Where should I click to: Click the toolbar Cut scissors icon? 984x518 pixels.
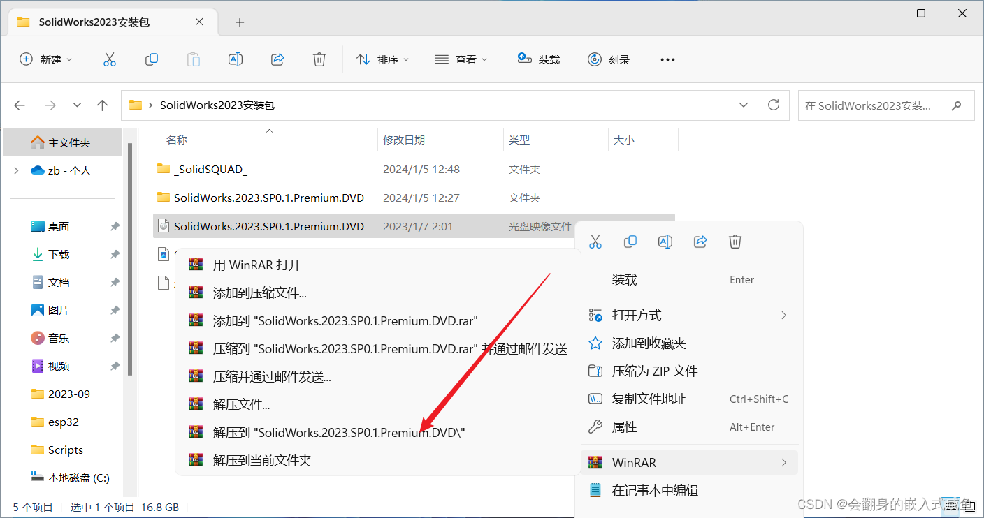coord(109,59)
